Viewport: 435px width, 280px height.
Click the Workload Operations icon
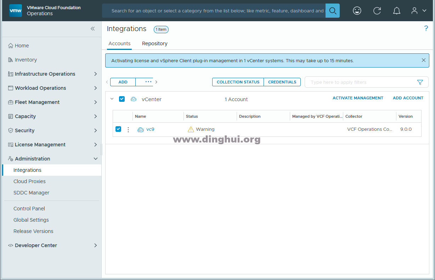[11, 88]
